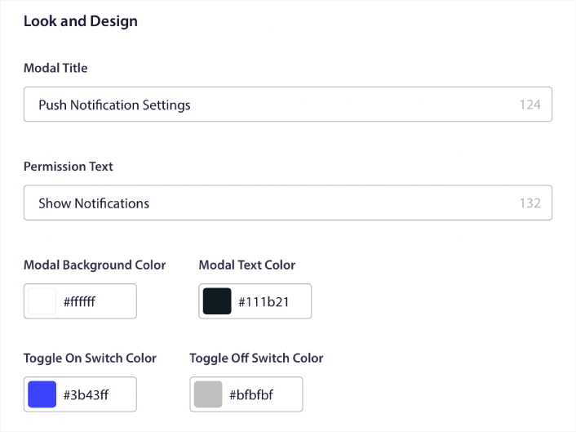Click the #bfbfbf hex value field
Screen dimensions: 576x432
259,395
